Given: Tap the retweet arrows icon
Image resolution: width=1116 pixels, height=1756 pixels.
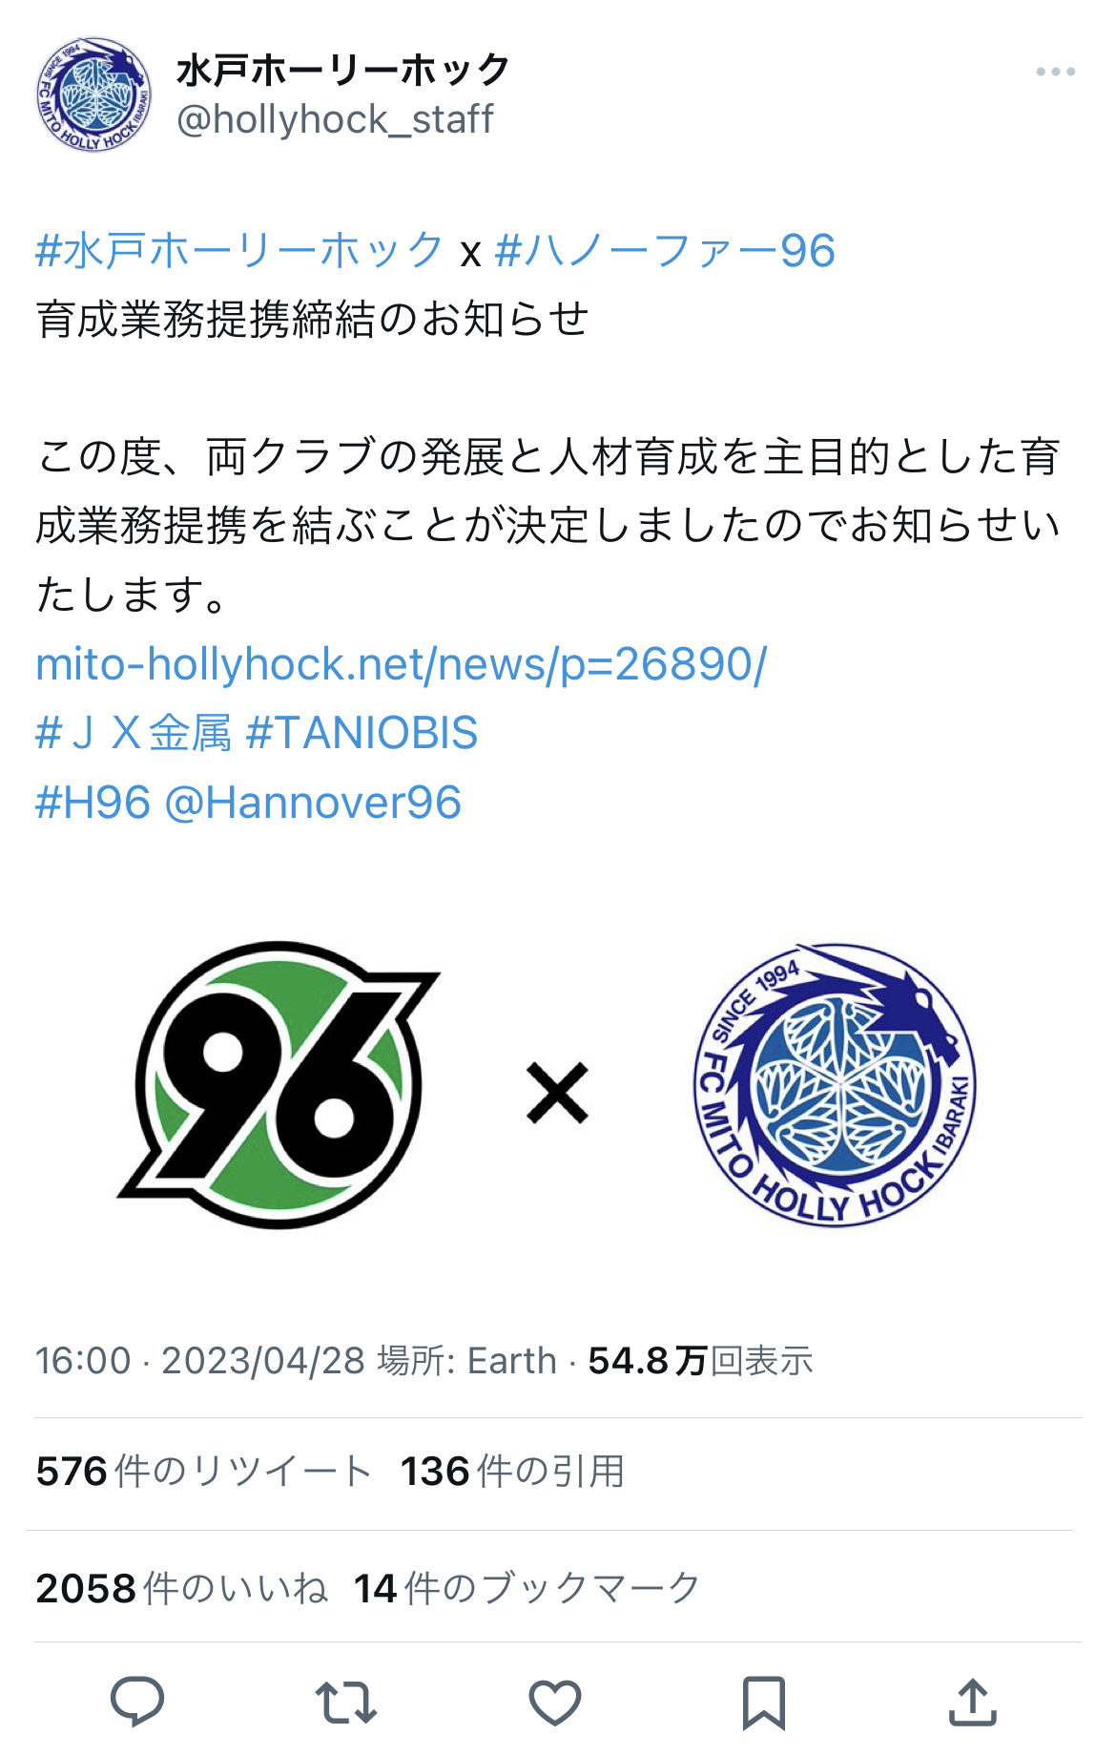Looking at the screenshot, I should click(x=346, y=1703).
